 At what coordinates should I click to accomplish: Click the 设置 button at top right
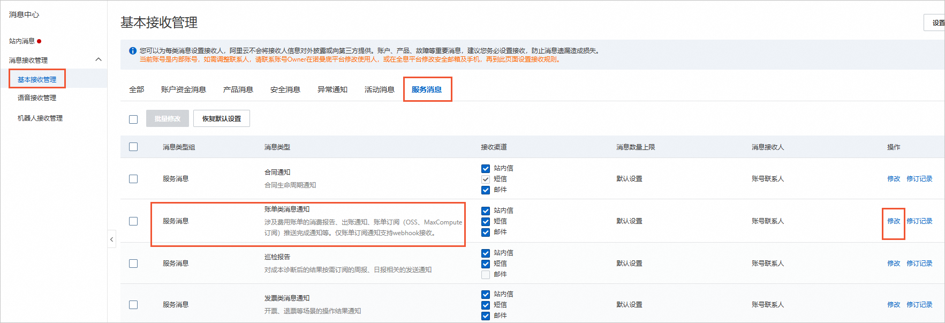pyautogui.click(x=934, y=23)
